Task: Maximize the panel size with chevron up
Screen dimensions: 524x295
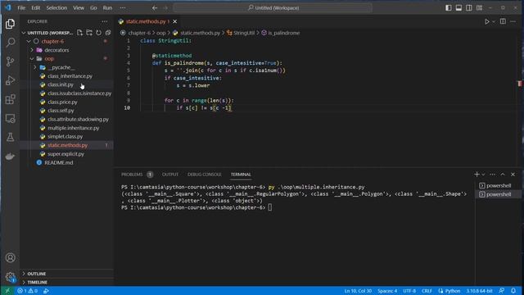Action: [503, 175]
